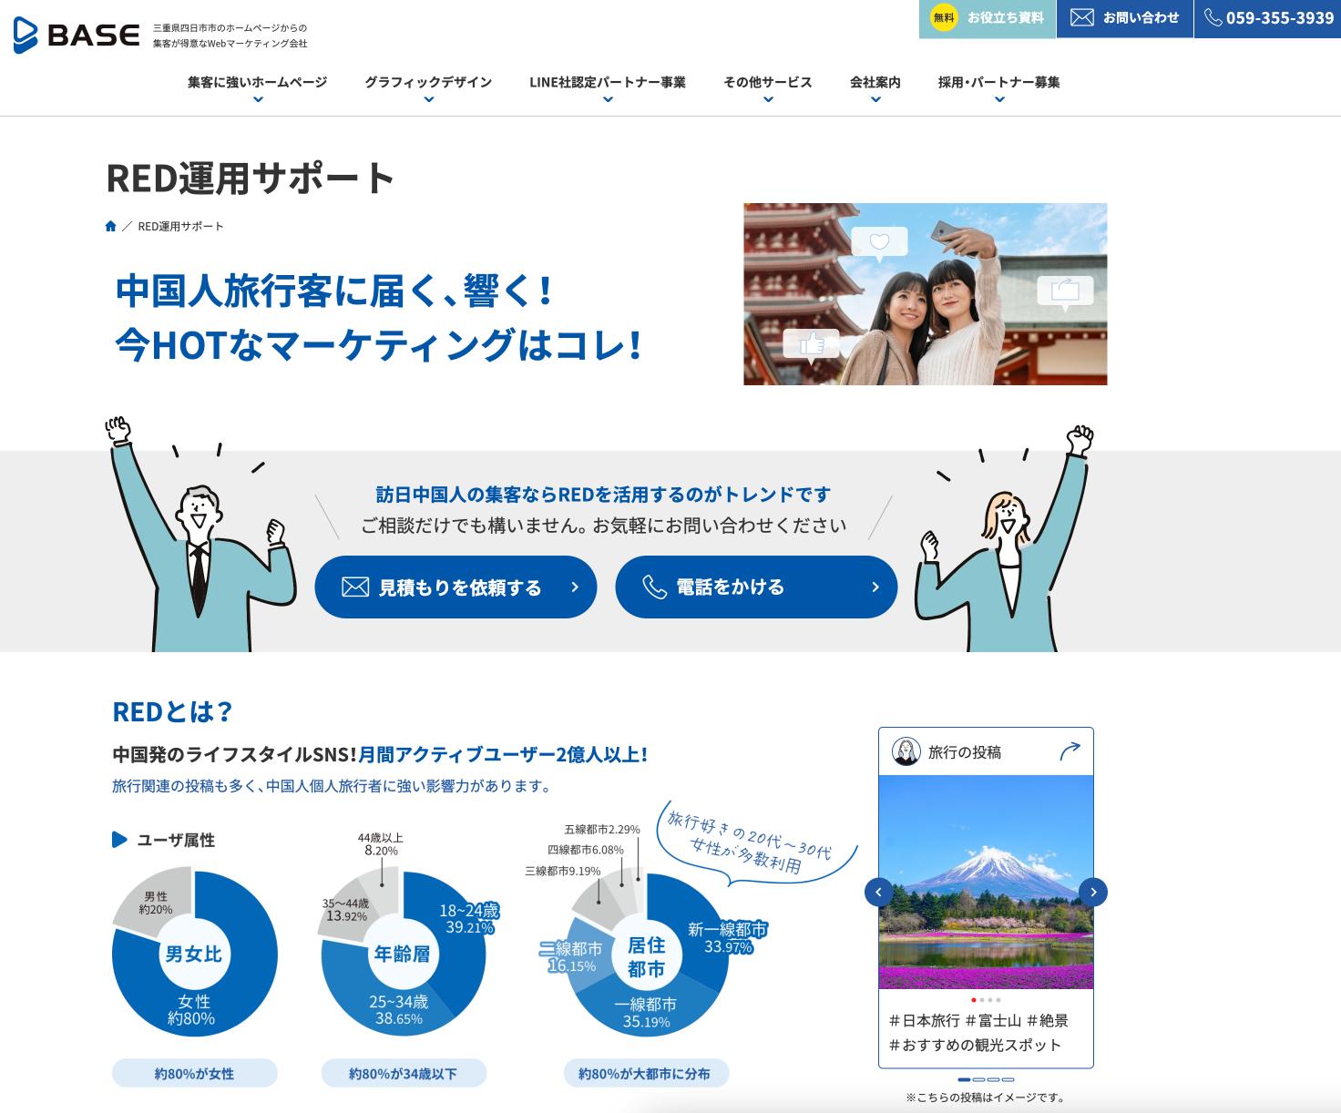Click the RED運用サポート page title
Image resolution: width=1341 pixels, height=1113 pixels.
(251, 178)
